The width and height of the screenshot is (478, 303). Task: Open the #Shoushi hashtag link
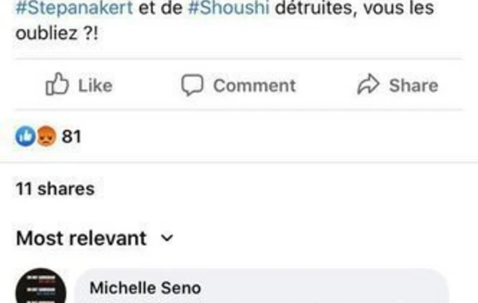point(229,8)
